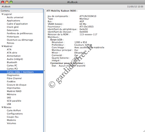The image size is (145, 132).
Task: Click the revision ID 0x0000
Action: tap(84, 32)
